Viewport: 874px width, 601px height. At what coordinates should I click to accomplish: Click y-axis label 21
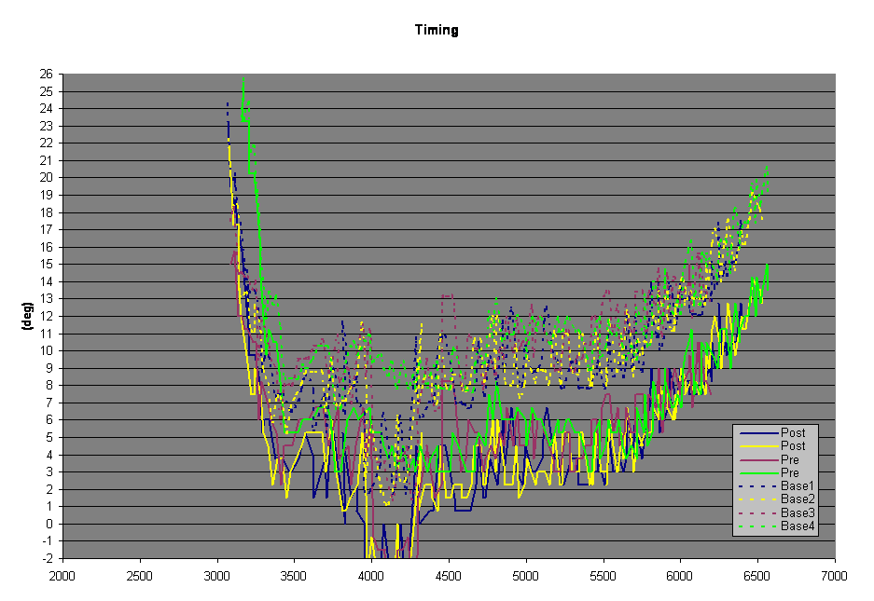[x=47, y=160]
